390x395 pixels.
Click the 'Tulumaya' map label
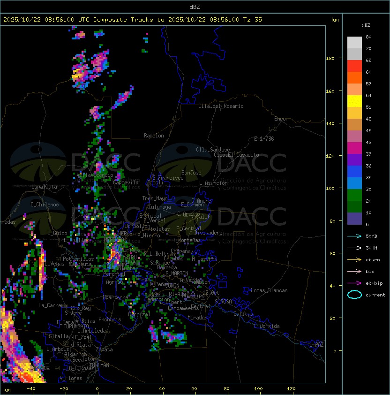pyautogui.click(x=160, y=207)
